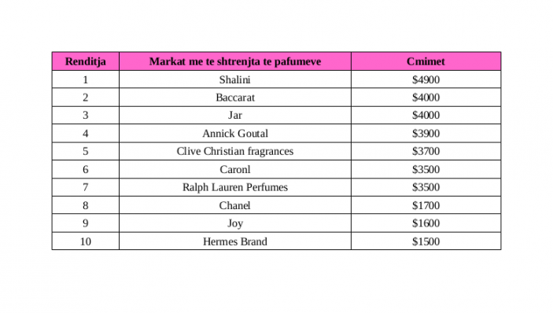Click the $1500 price cell
This screenshot has height=313, width=553.
[x=426, y=241]
